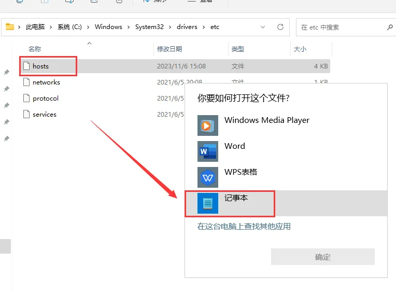
Task: Select the 记事本 notepad icon
Action: (207, 203)
